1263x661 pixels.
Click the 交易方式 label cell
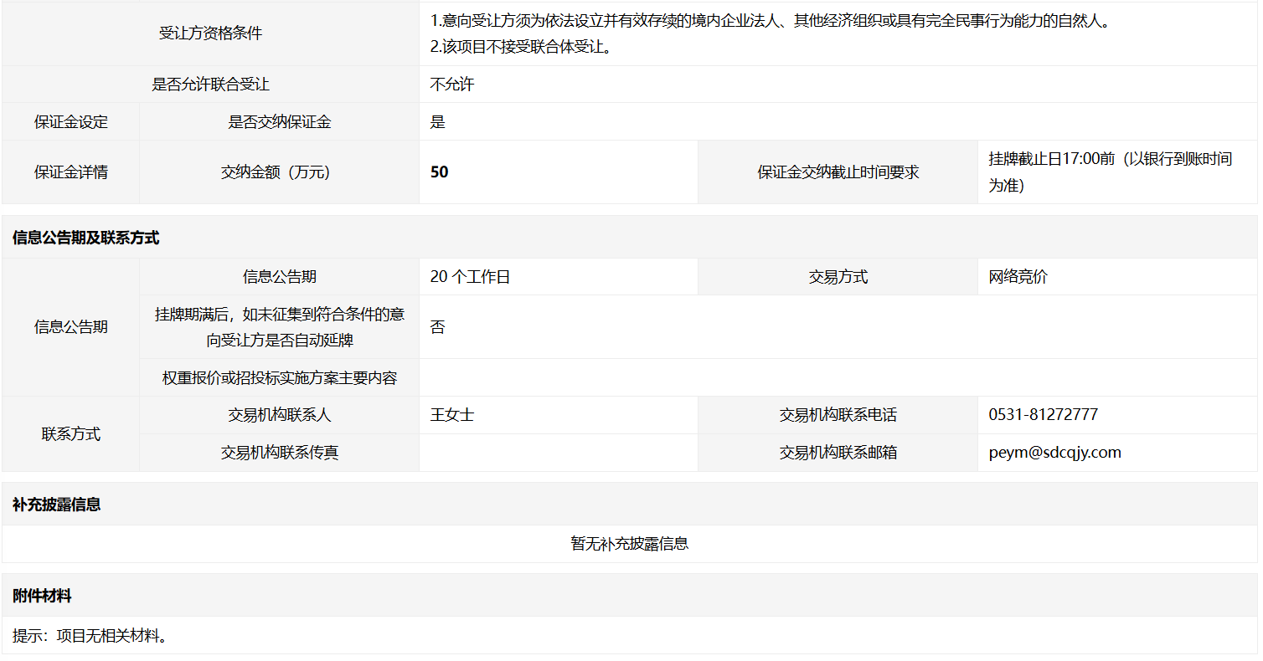tap(838, 277)
